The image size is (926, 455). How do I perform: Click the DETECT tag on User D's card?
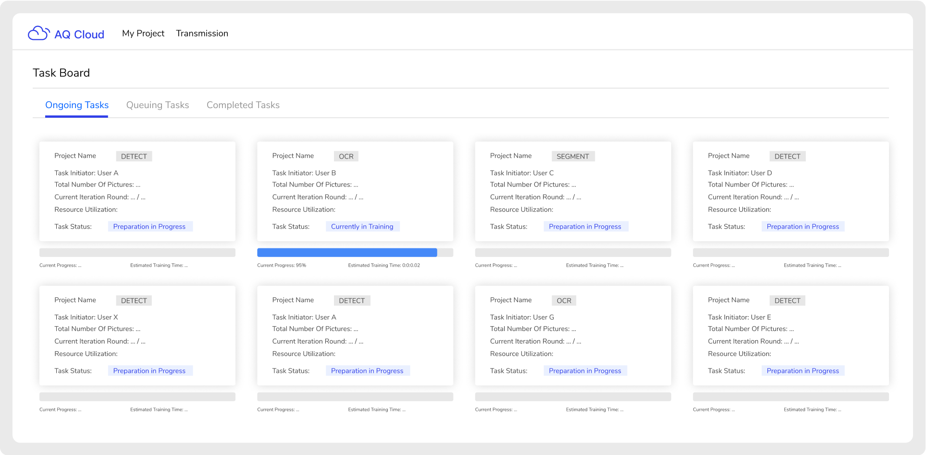(x=787, y=157)
